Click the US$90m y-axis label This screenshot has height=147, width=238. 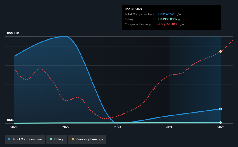pyautogui.click(x=13, y=33)
